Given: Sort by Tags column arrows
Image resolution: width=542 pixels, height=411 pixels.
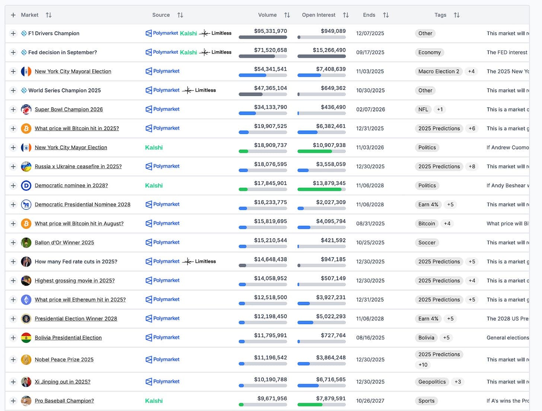Looking at the screenshot, I should (x=457, y=15).
